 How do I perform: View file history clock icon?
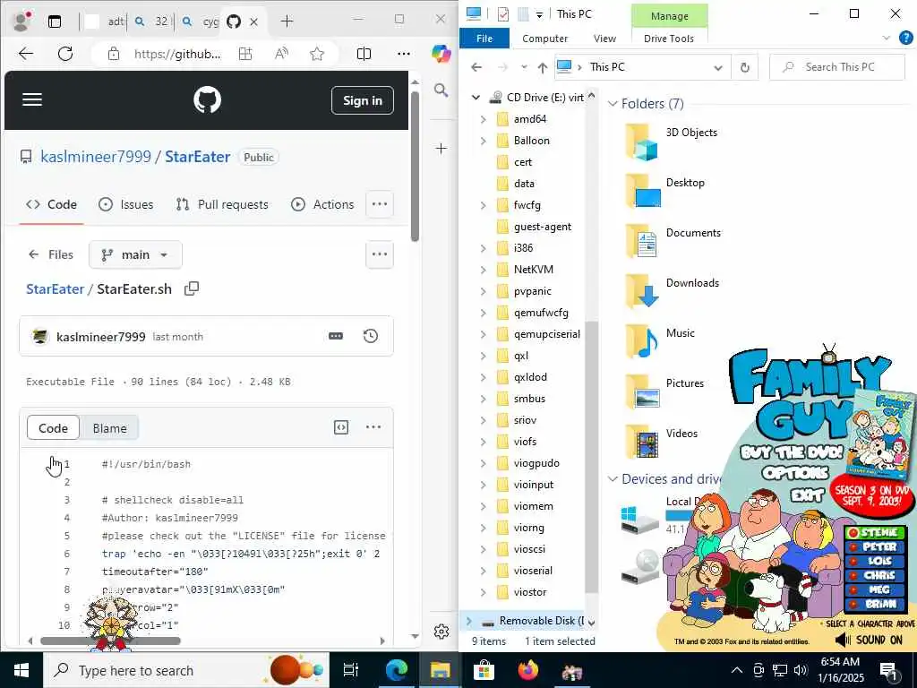coord(371,336)
